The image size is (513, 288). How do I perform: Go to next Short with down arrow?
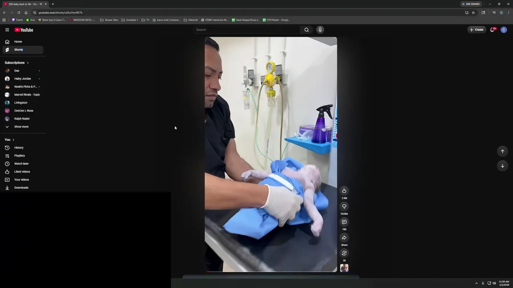point(503,166)
